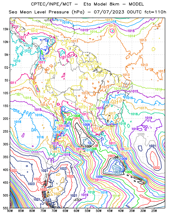Click the '25W' longitude axis label
The image size is (169, 218).
[154, 211]
